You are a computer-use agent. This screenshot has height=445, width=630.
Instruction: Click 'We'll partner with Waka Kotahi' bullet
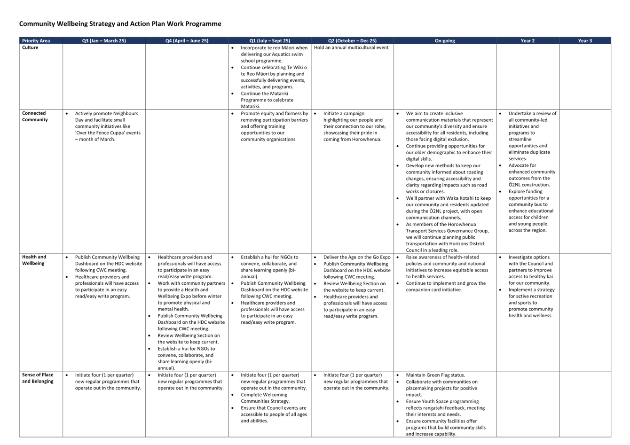(x=449, y=208)
